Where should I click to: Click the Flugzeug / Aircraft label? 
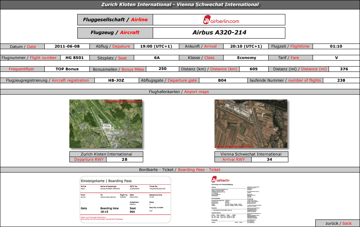(115, 33)
